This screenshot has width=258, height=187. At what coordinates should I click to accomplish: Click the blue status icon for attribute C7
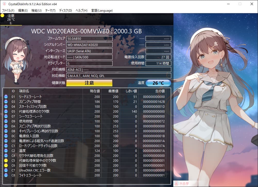point(6,170)
